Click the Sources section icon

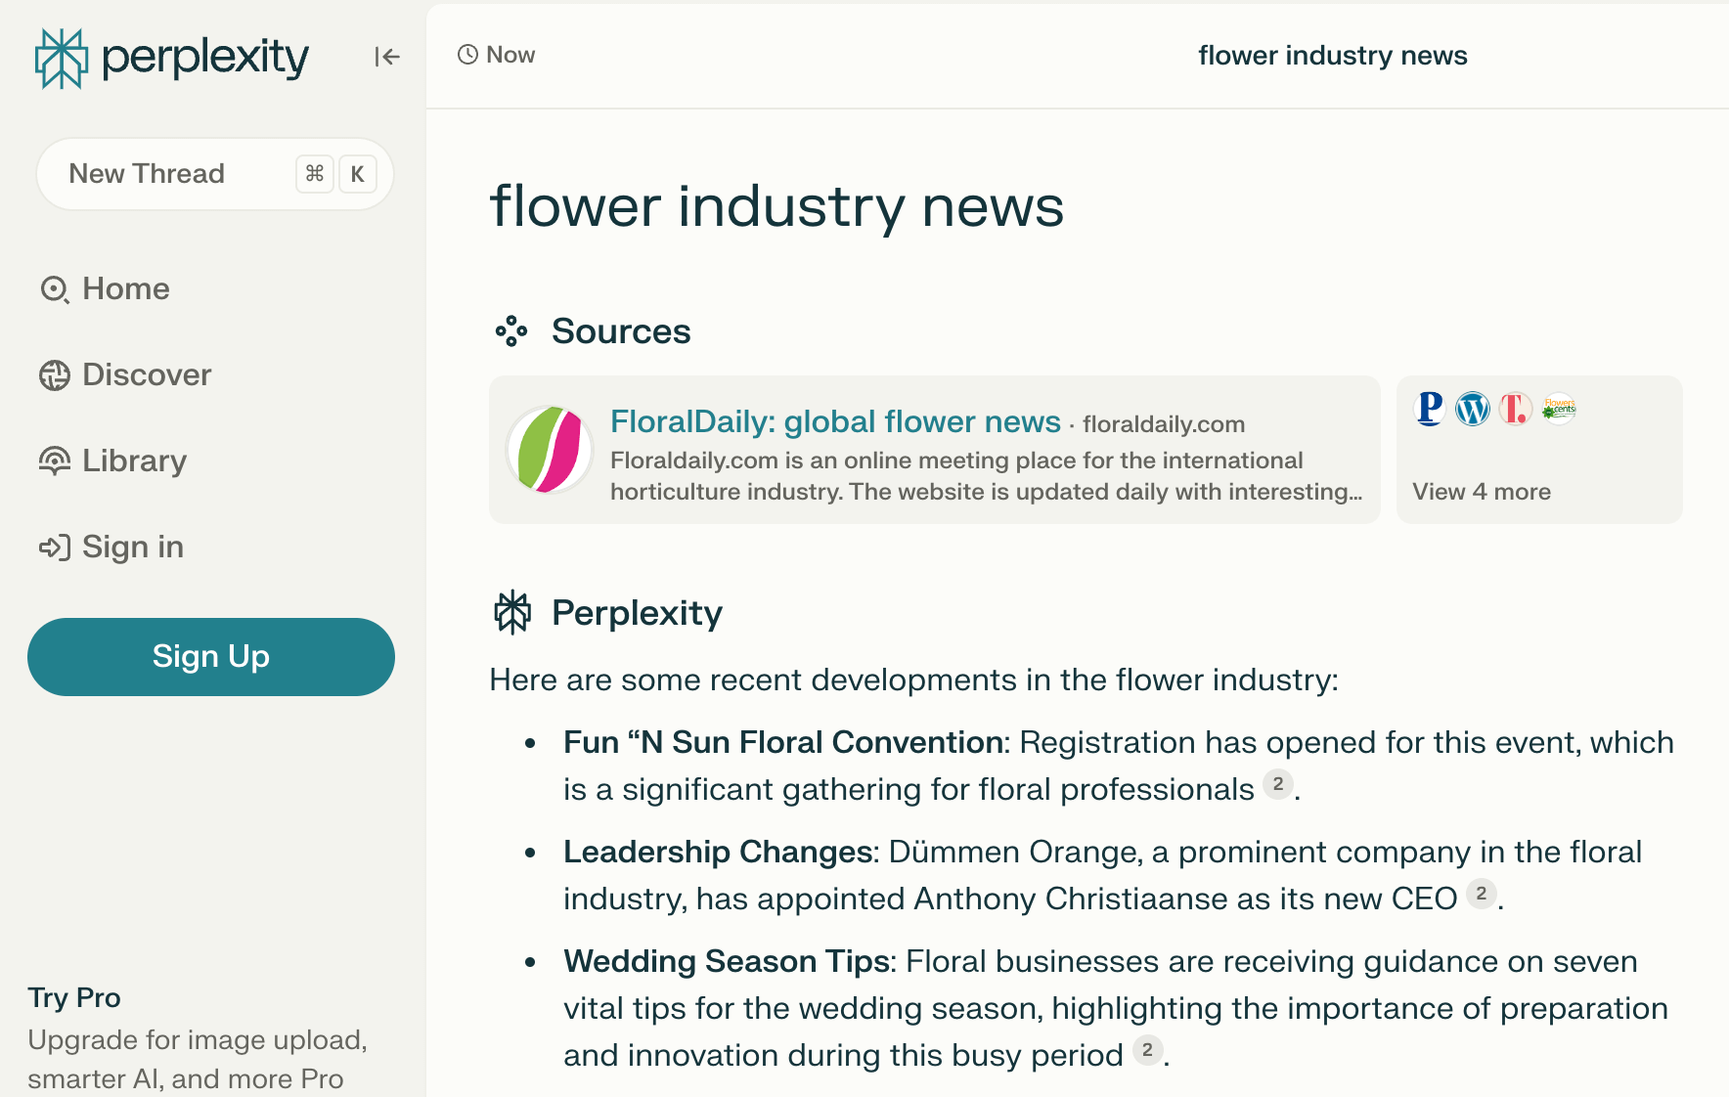coord(511,331)
